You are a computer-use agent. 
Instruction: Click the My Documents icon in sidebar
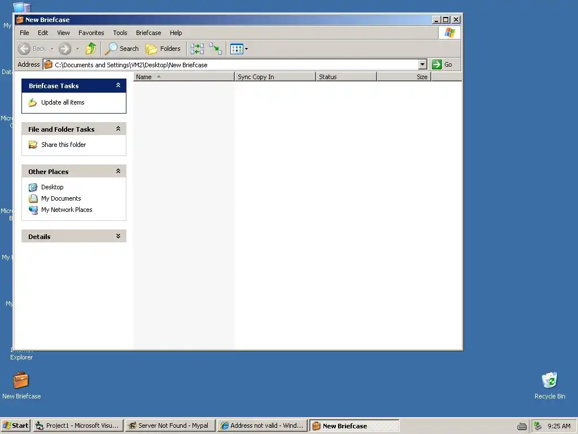33,198
